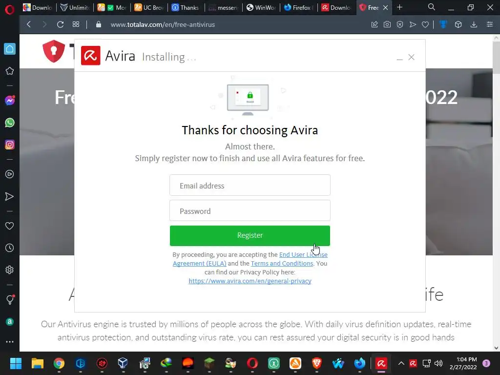
Task: Open the Speed Dial start page grid button
Action: coord(76,24)
